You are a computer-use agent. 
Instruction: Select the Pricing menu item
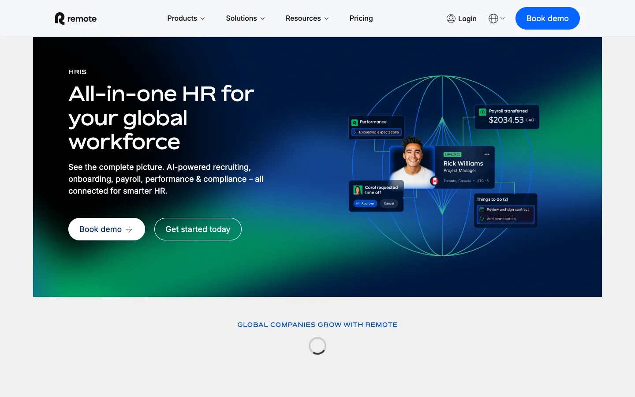click(x=361, y=18)
